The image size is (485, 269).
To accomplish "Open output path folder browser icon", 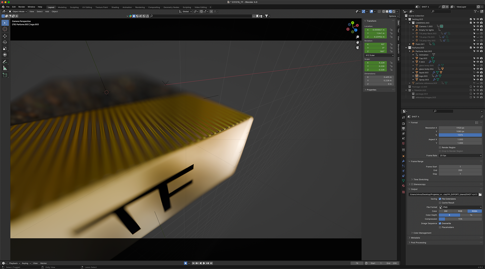I will click(x=480, y=194).
